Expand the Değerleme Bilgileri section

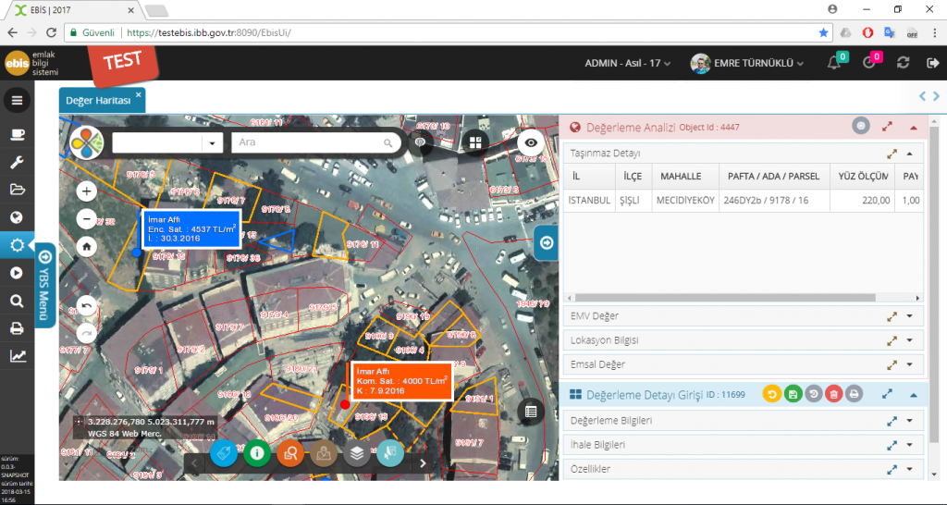tap(910, 421)
